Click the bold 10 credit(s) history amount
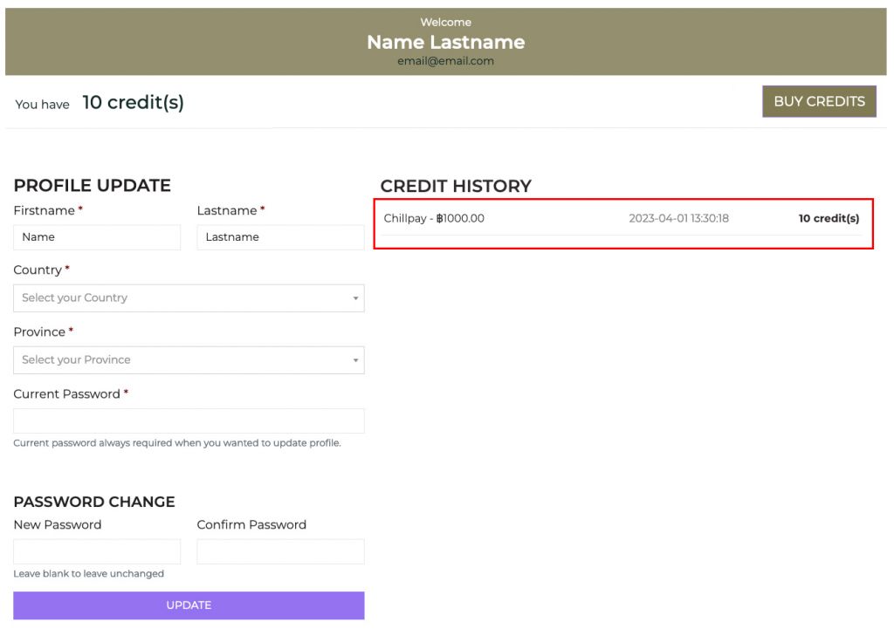 [829, 219]
